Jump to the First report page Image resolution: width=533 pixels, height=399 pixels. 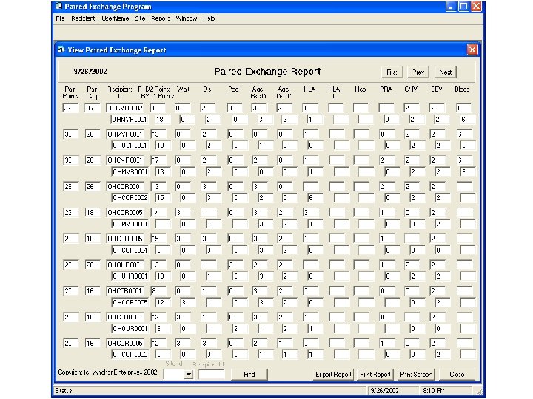click(x=392, y=72)
